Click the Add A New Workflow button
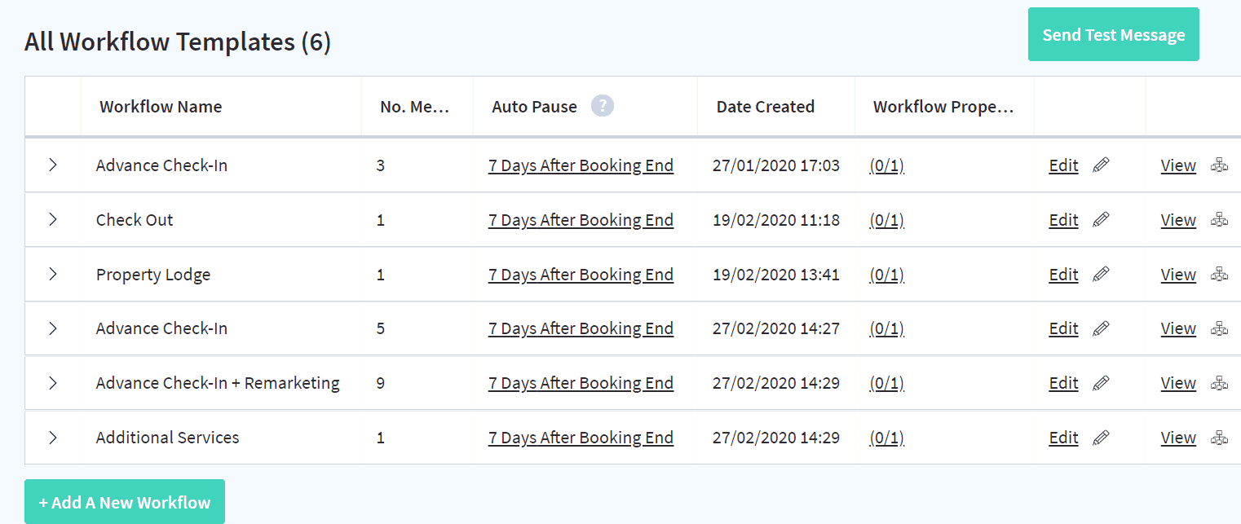1241x524 pixels. coord(125,502)
